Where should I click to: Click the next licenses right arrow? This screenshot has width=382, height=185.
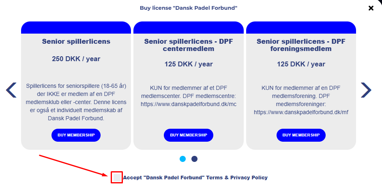366,90
